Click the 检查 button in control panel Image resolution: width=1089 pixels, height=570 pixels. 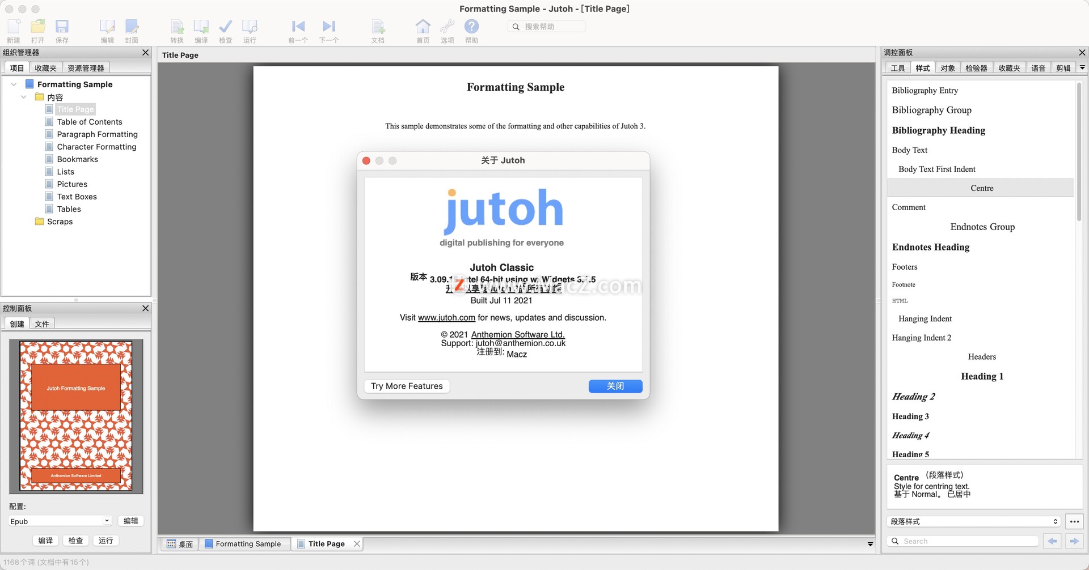click(x=75, y=541)
